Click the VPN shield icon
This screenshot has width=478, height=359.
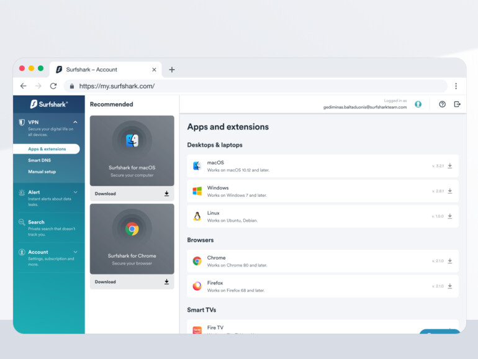pyautogui.click(x=22, y=122)
